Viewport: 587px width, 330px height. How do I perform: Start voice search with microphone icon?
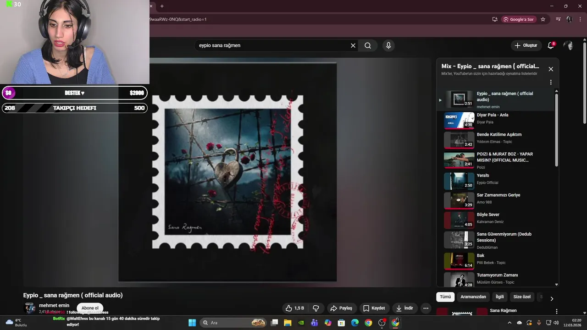pos(388,45)
